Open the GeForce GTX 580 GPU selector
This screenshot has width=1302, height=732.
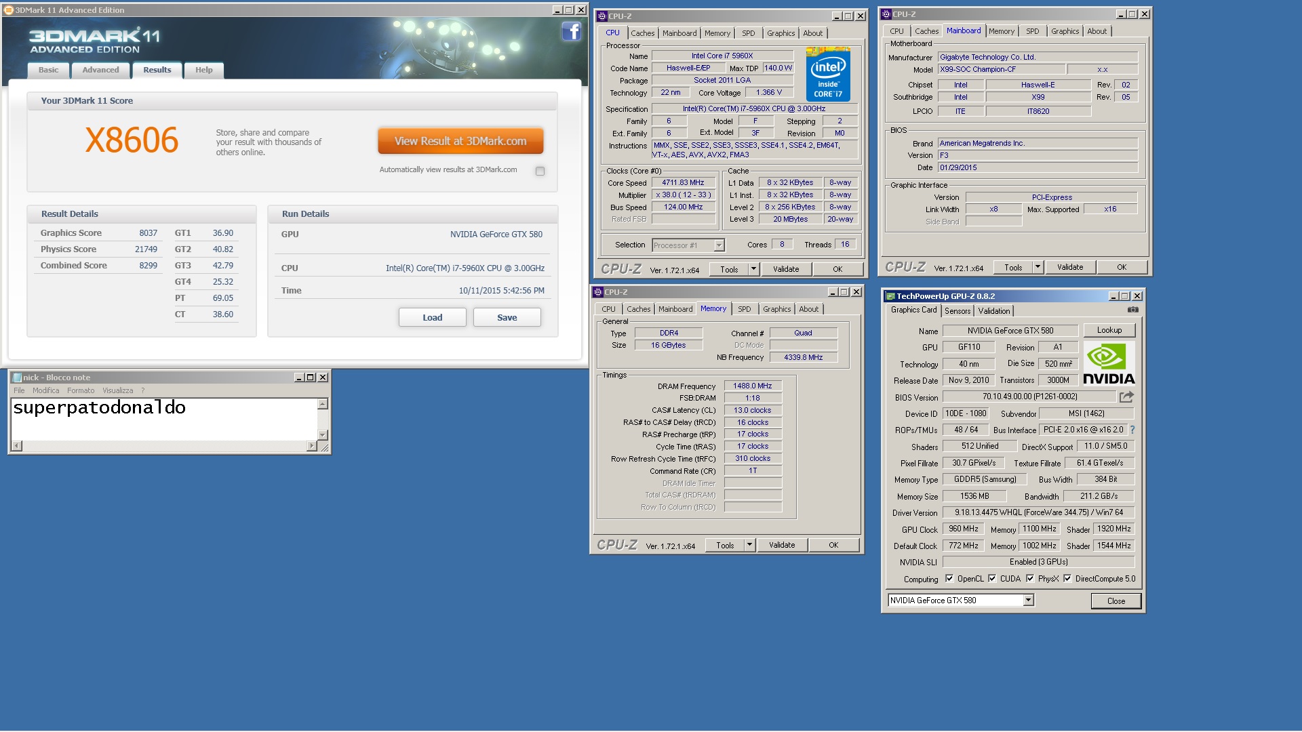(x=961, y=601)
